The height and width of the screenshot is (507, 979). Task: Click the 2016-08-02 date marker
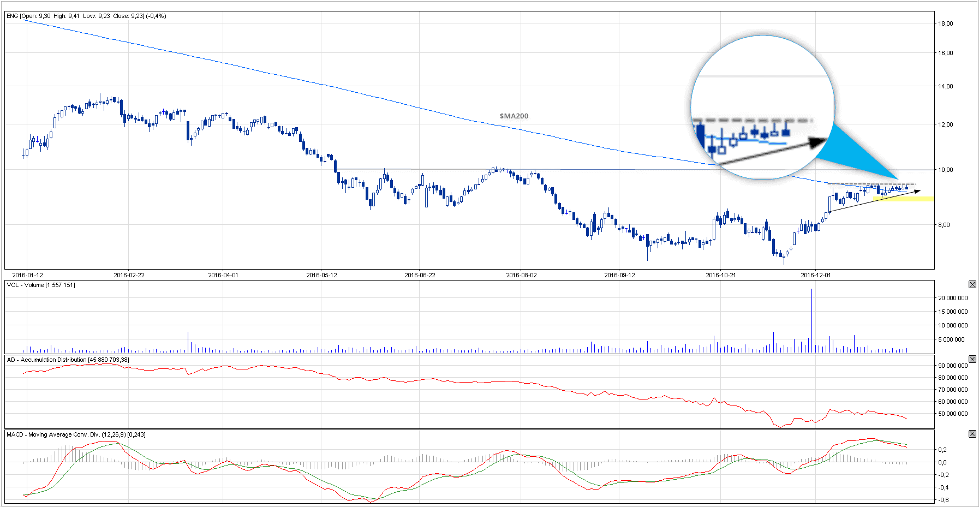click(x=521, y=275)
